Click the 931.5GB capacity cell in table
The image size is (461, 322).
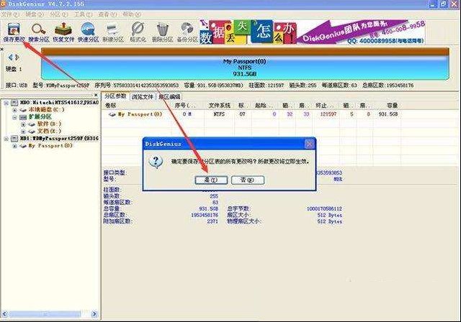coord(388,114)
